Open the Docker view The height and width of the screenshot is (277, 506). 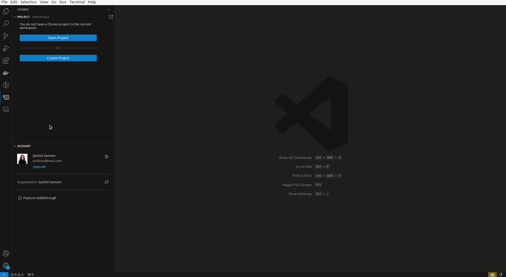point(6,73)
